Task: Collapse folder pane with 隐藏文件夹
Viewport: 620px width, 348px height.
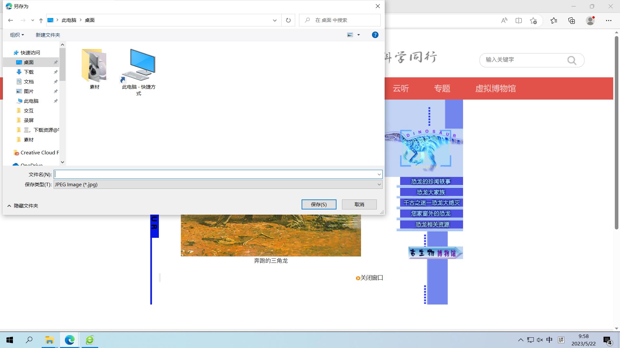Action: click(x=23, y=206)
